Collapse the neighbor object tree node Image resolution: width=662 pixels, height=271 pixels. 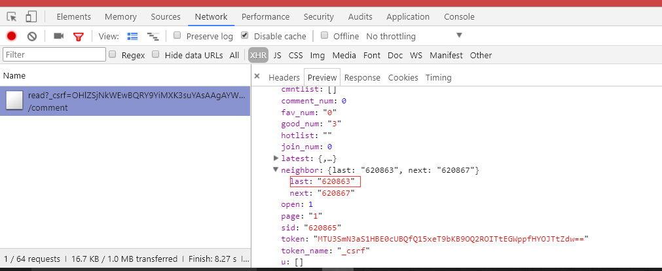(x=276, y=170)
